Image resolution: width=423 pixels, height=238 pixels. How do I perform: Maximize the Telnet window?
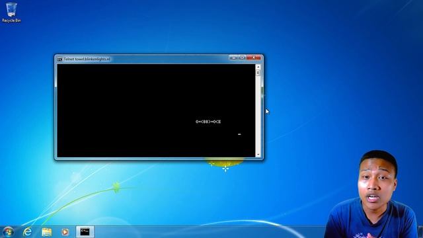coord(242,58)
